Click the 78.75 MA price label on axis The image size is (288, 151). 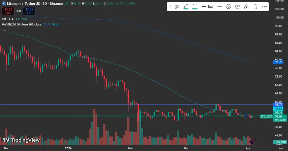[x=278, y=62]
